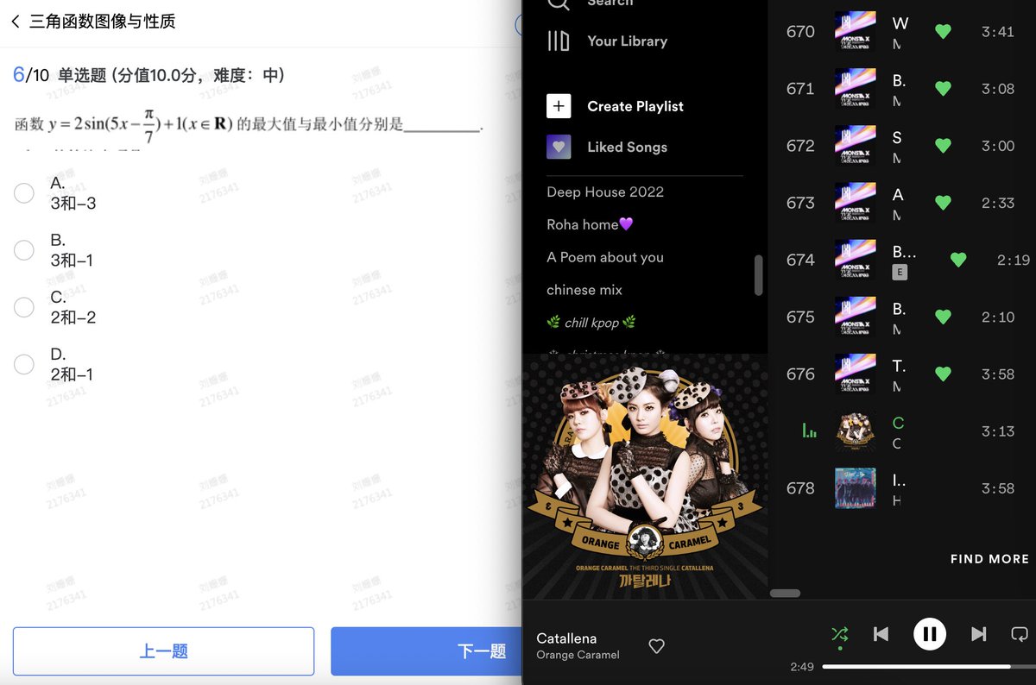Viewport: 1036px width, 685px height.
Task: Open Your Library in Spotify sidebar
Action: tap(627, 41)
